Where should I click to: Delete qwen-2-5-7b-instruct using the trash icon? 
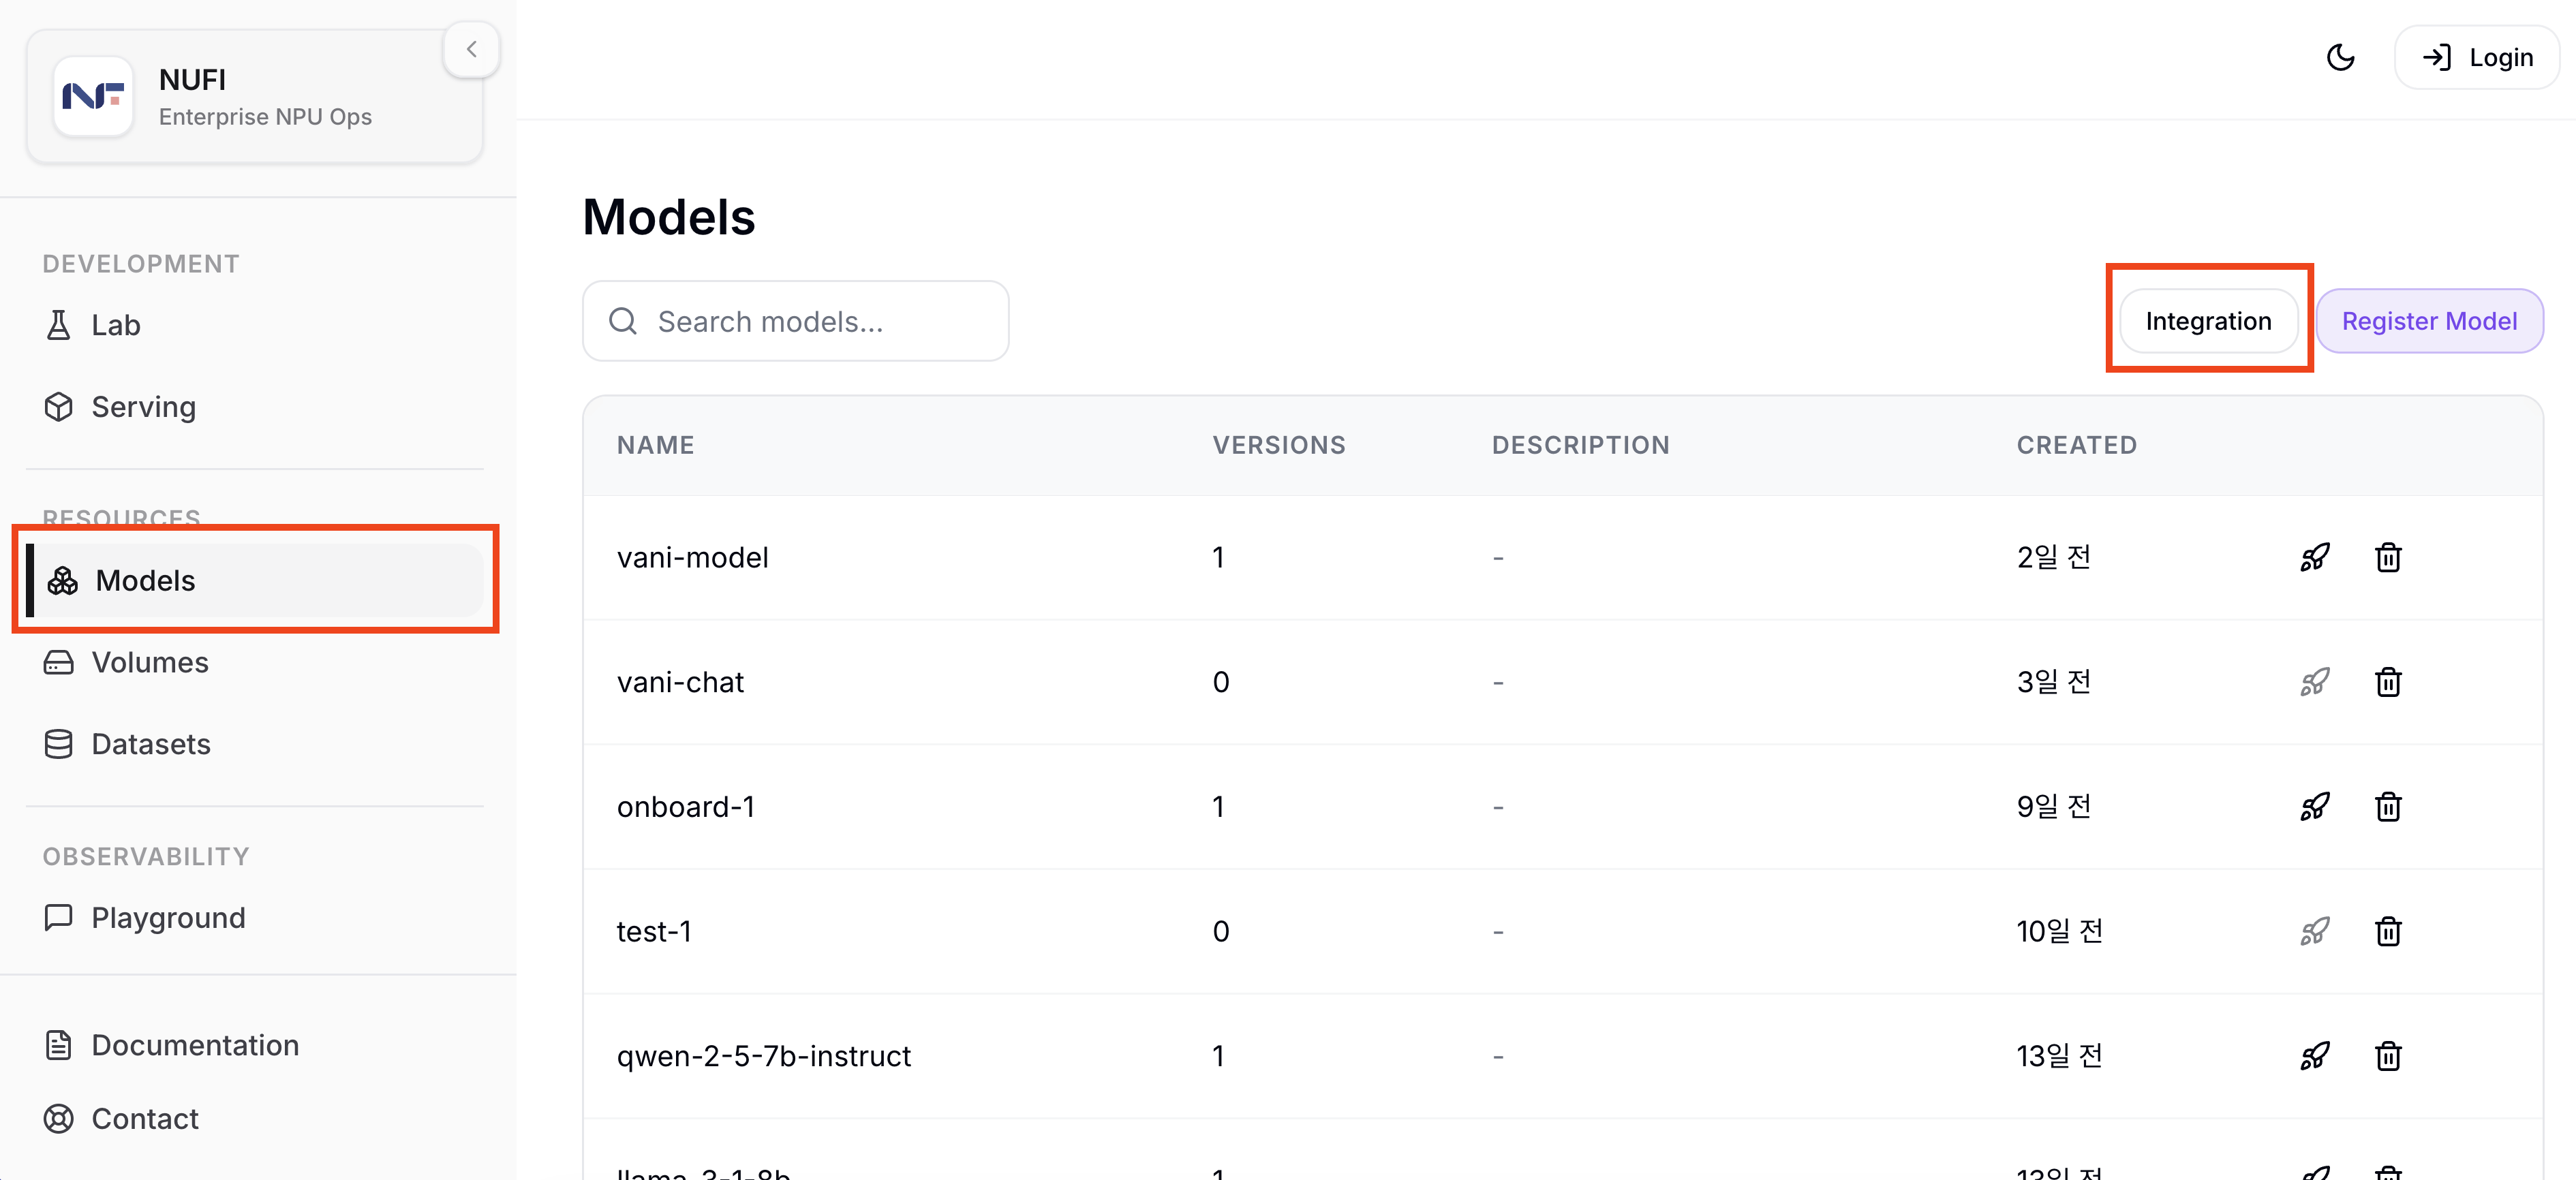[x=2388, y=1056]
